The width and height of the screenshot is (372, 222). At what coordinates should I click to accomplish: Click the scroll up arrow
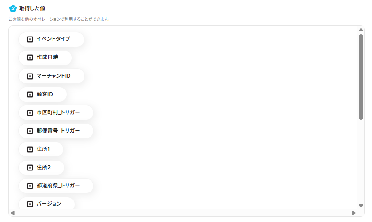pyautogui.click(x=361, y=30)
